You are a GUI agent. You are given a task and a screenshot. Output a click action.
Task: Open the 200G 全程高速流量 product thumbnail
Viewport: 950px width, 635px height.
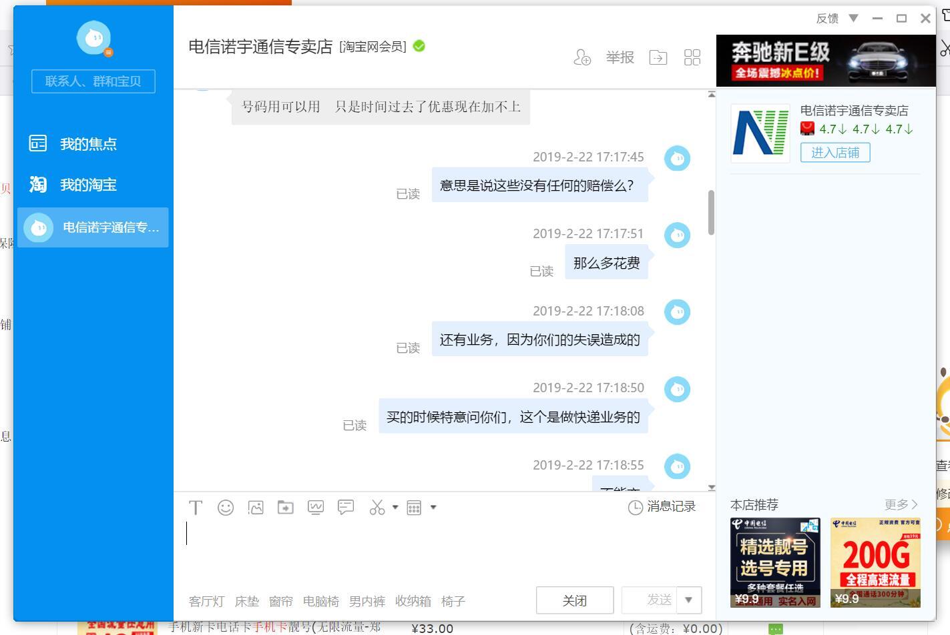[876, 562]
